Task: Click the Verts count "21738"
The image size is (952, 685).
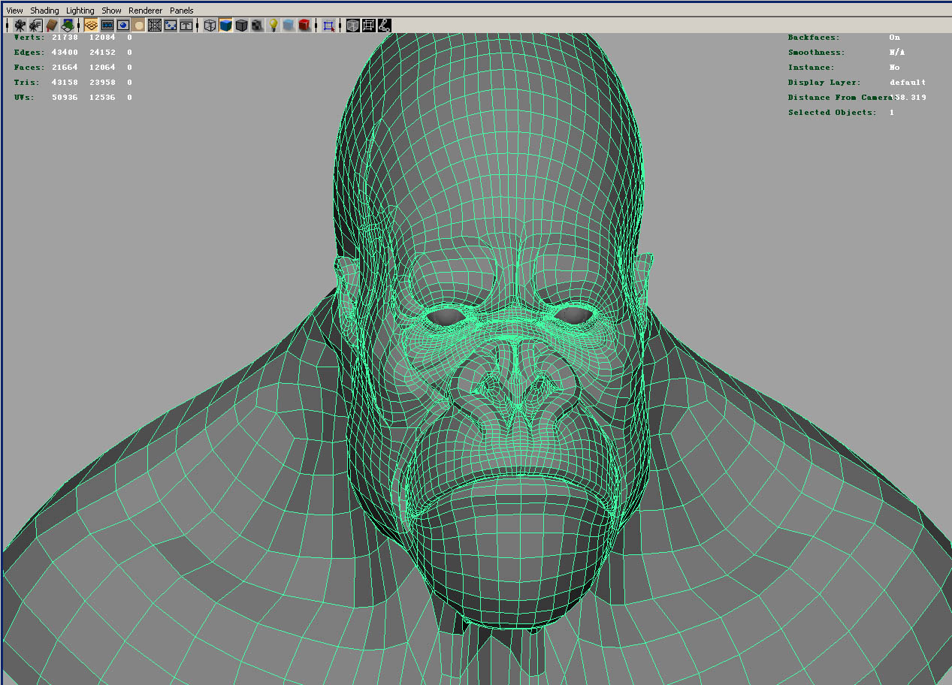Action: (x=65, y=37)
